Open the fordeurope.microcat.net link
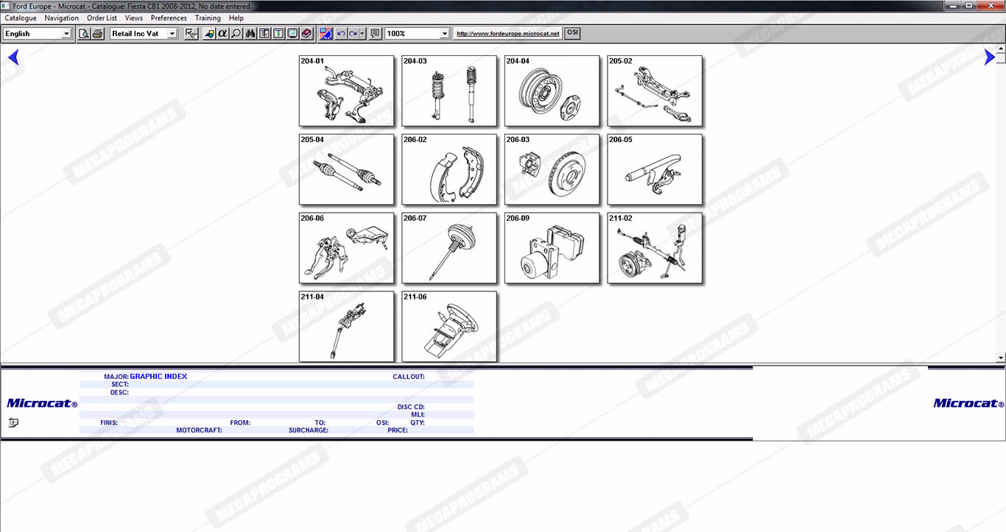1006x532 pixels. pyautogui.click(x=507, y=34)
